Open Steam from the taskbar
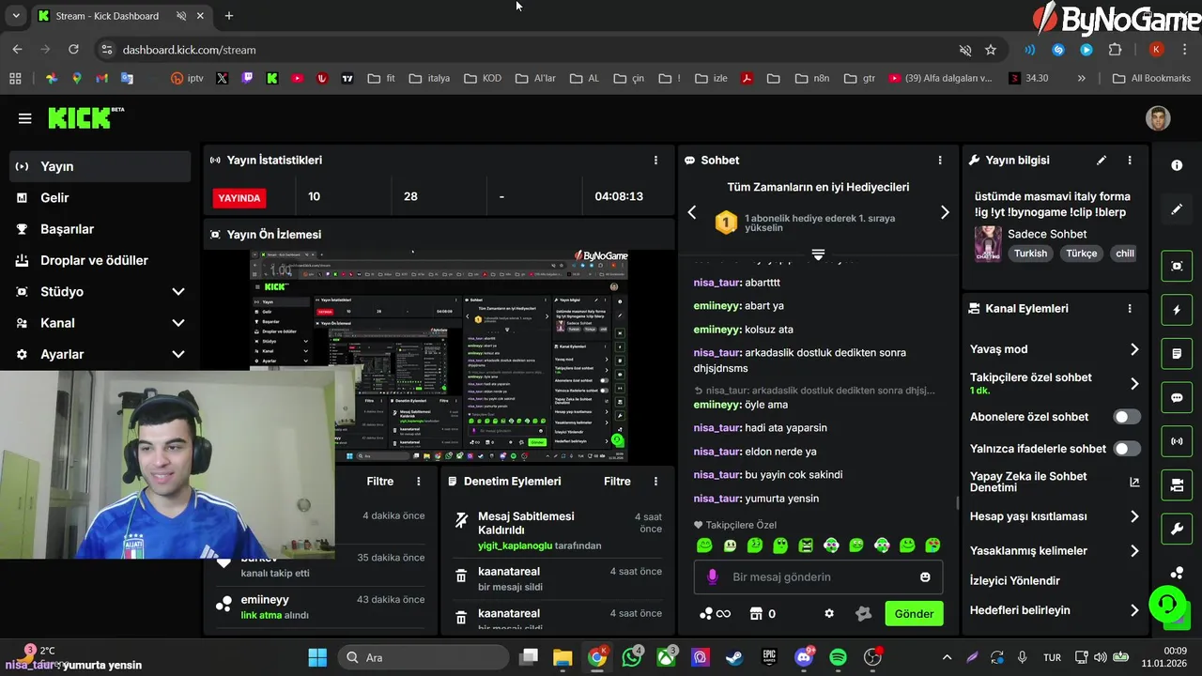 [x=734, y=657]
